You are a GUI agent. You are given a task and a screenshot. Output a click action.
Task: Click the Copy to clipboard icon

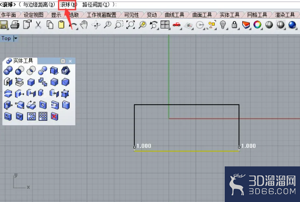50,25
